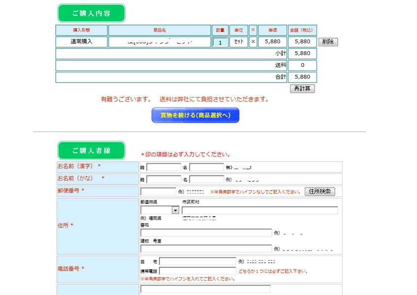Click the 送料 shipping value 0
The image size is (417, 295).
tap(302, 65)
